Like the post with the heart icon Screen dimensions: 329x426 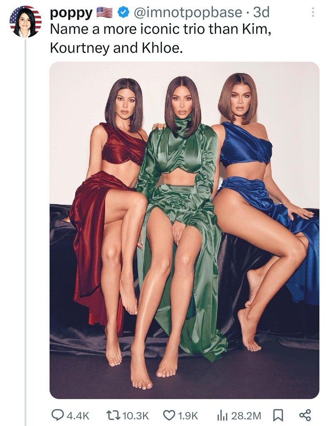[168, 414]
